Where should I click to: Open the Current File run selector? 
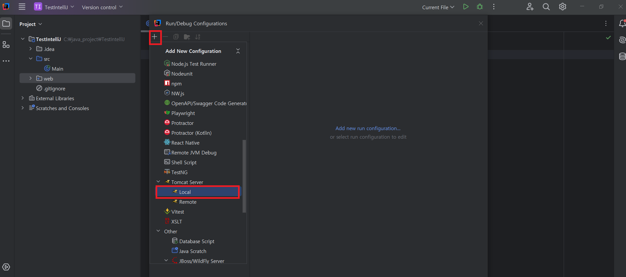438,7
